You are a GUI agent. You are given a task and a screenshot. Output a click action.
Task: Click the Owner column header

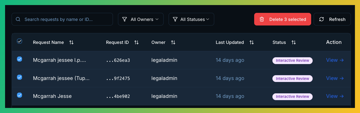tap(158, 42)
